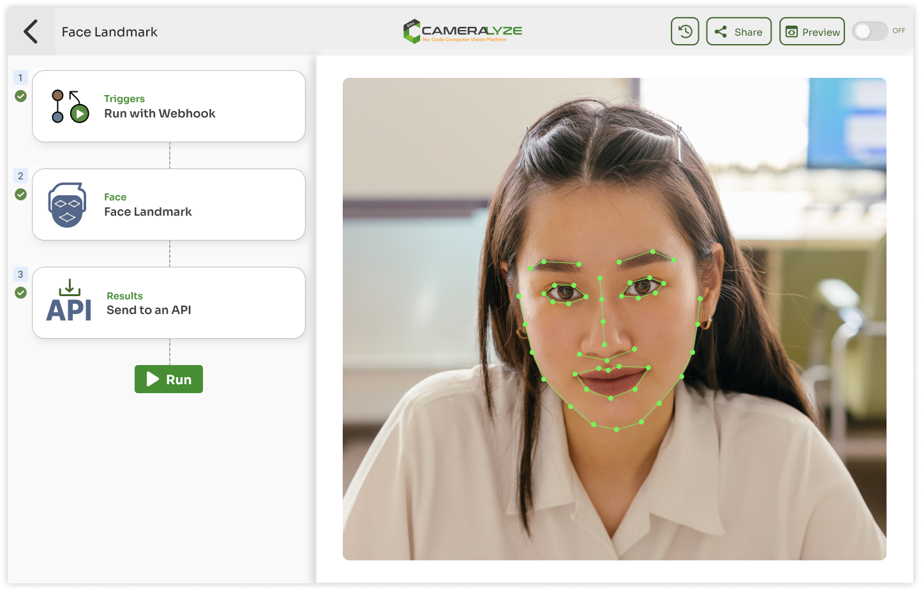Click the analyzed face preview image
Screen dimensions: 921x591
click(615, 319)
